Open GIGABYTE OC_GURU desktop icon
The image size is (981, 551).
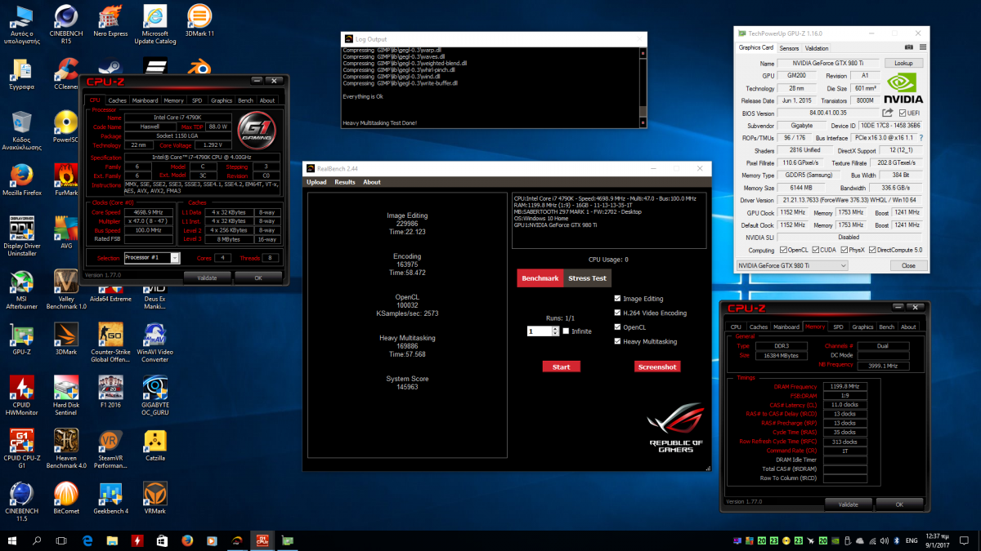coord(155,396)
